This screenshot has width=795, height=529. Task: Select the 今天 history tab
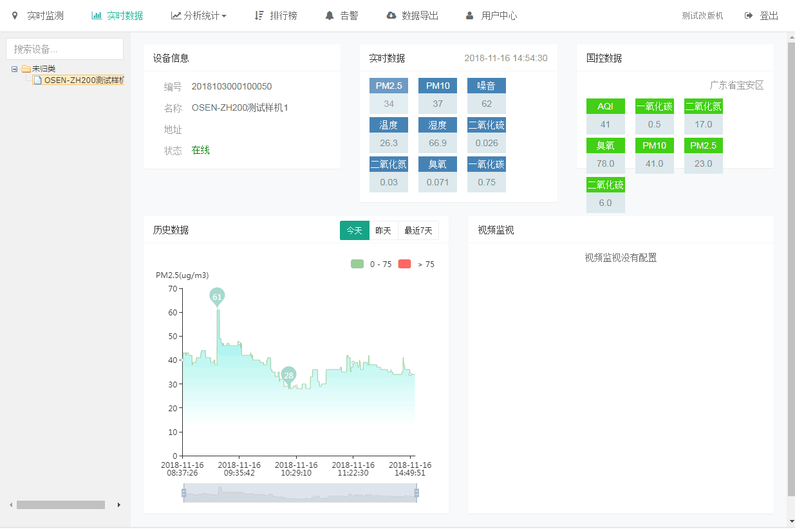(x=354, y=230)
